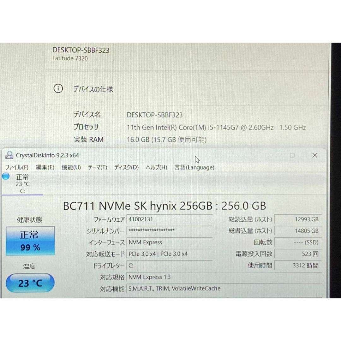Image resolution: width=341 pixels, height=341 pixels.
Task: Open the ヘルプ(H) menu
Action: click(157, 167)
